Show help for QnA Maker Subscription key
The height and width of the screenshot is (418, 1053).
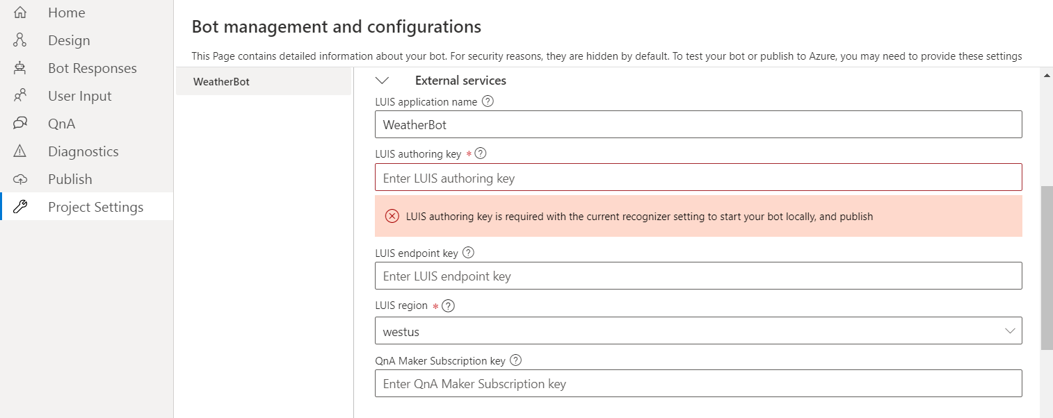pyautogui.click(x=515, y=360)
